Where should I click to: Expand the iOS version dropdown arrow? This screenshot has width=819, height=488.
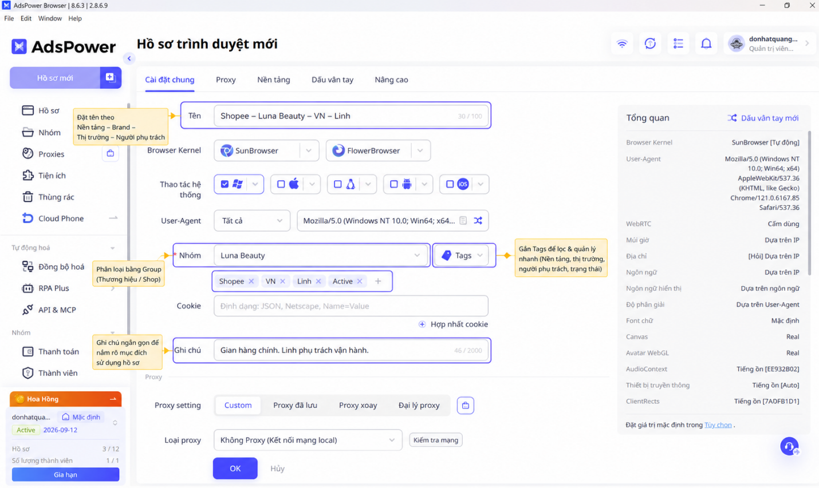coord(481,184)
